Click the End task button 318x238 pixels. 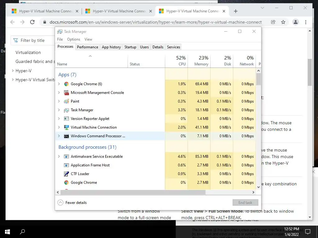(245, 203)
